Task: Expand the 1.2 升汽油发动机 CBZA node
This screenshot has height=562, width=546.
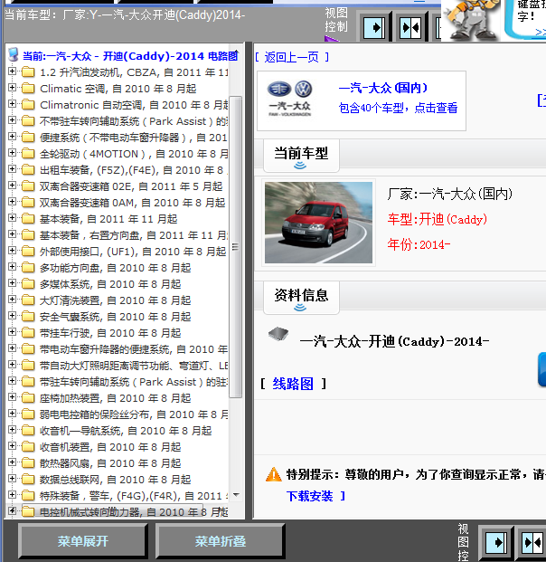Action: (x=12, y=71)
